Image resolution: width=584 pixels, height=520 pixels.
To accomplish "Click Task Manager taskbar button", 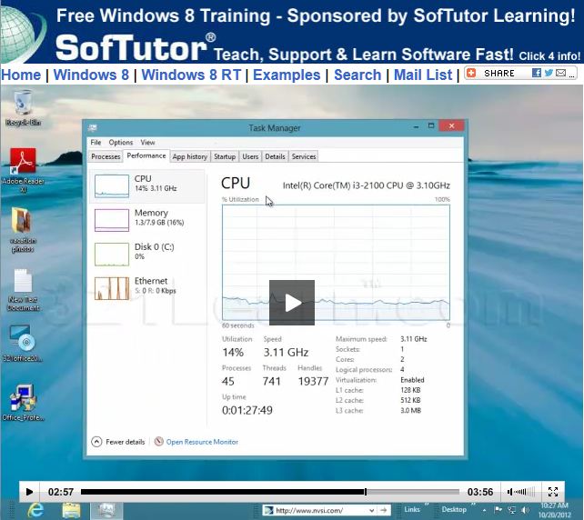I will point(106,510).
